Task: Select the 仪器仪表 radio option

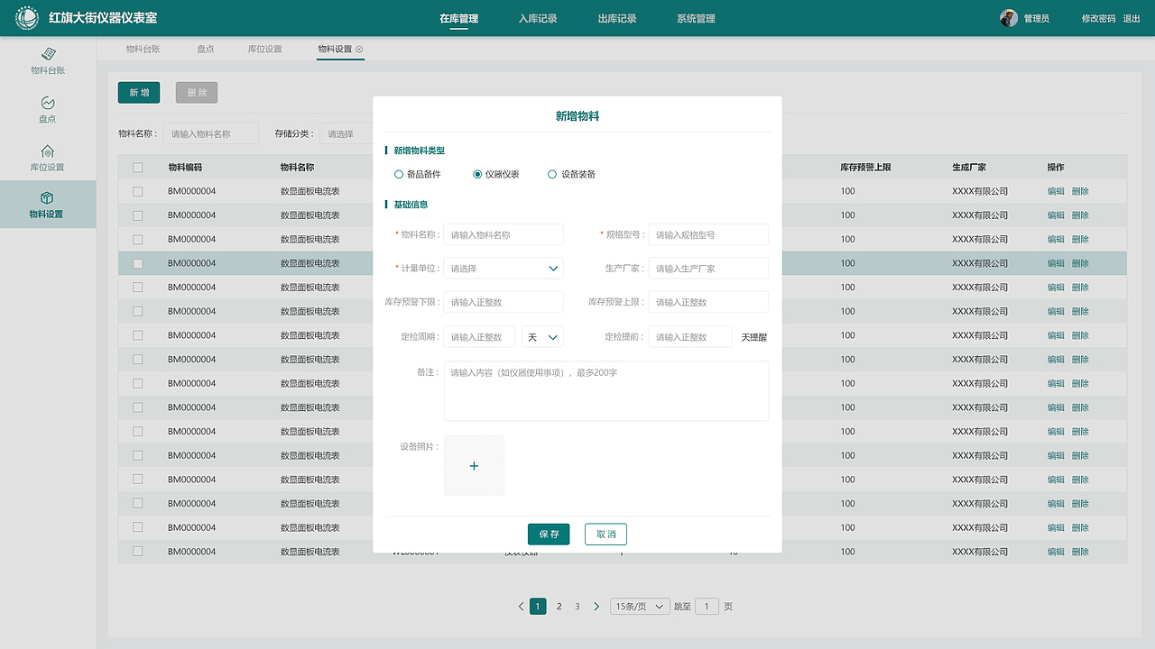Action: [477, 174]
